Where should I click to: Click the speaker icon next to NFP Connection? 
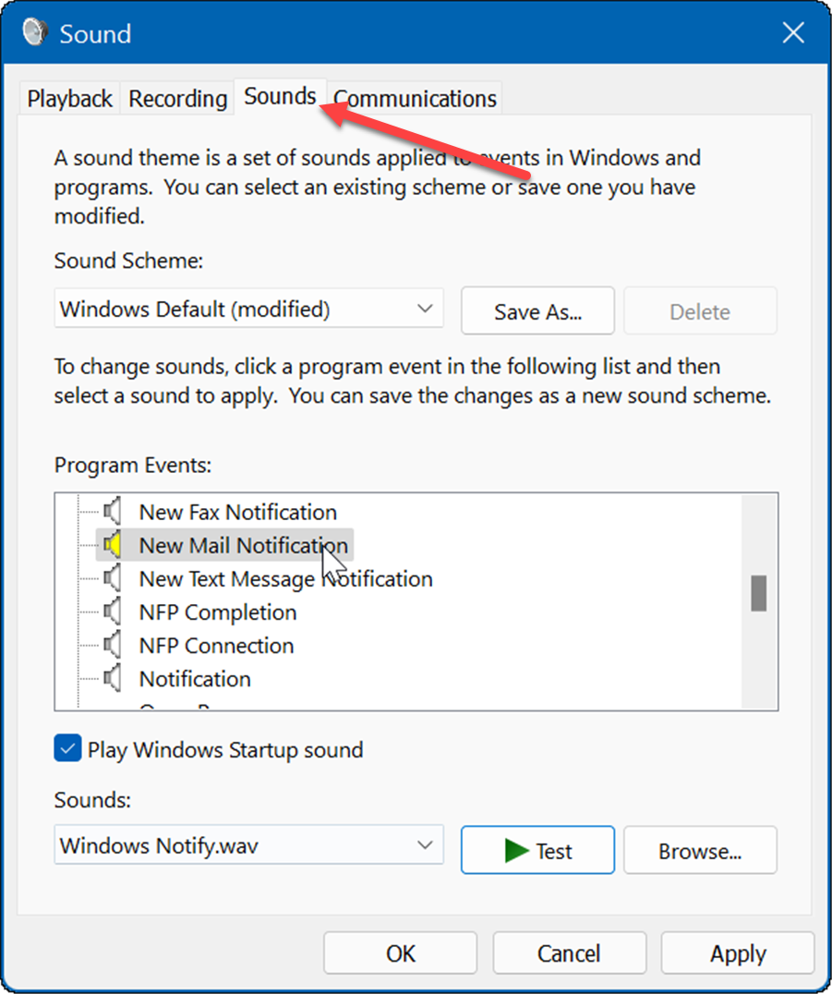(x=114, y=645)
